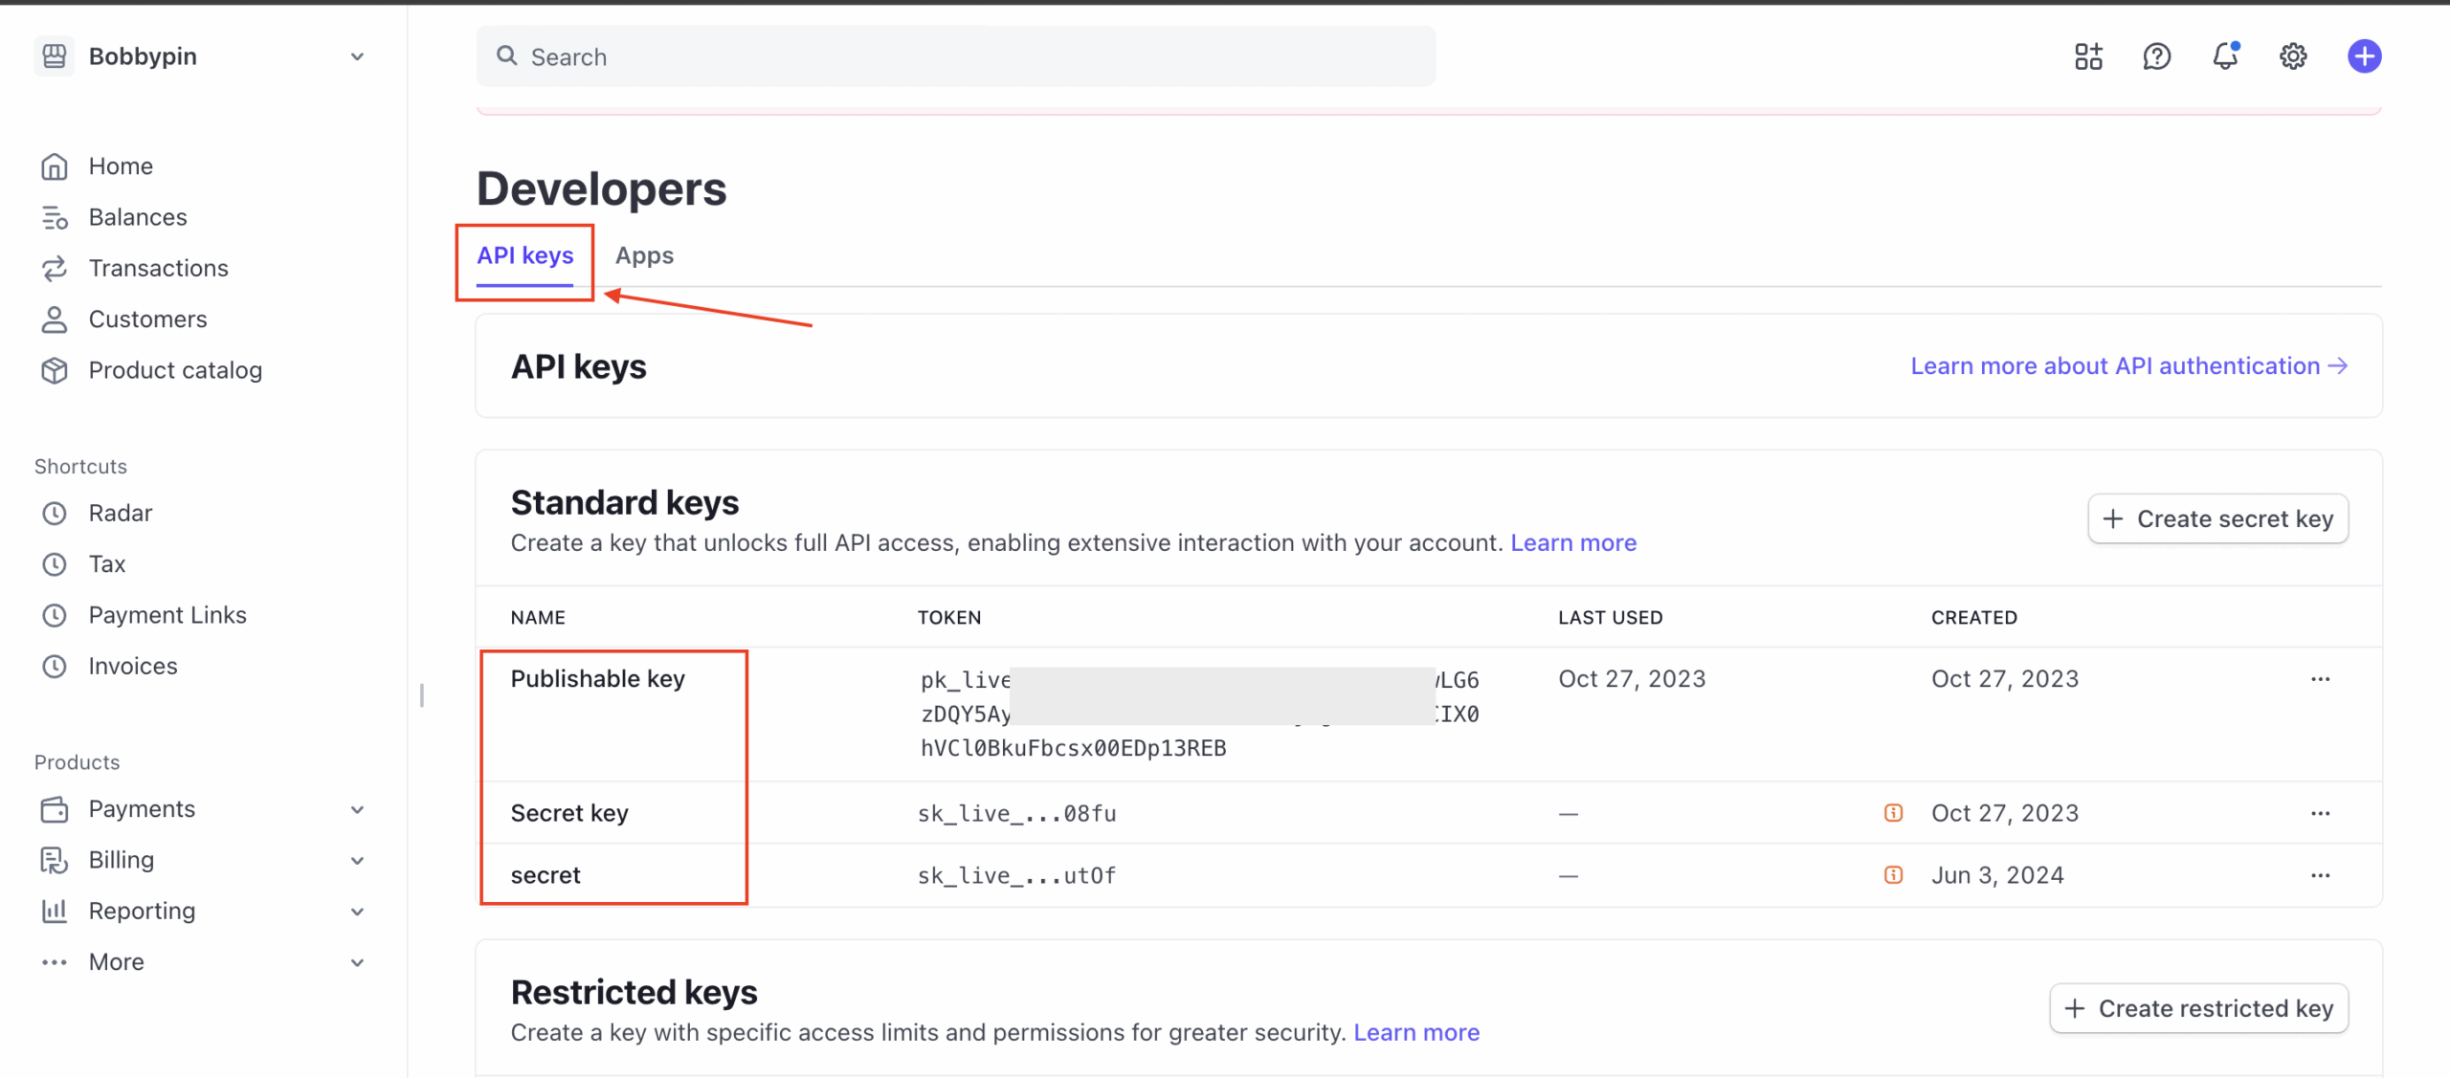The height and width of the screenshot is (1078, 2450).
Task: Open the apps grid icon in header
Action: tap(2088, 56)
